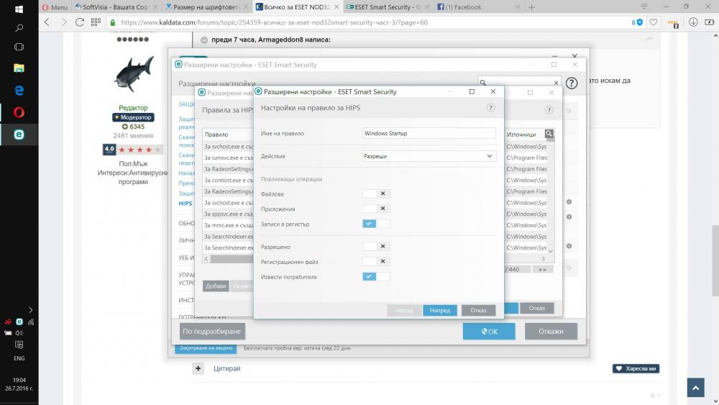Click search magnifier in rules table header
Viewport: 719px width, 405px height.
click(549, 134)
